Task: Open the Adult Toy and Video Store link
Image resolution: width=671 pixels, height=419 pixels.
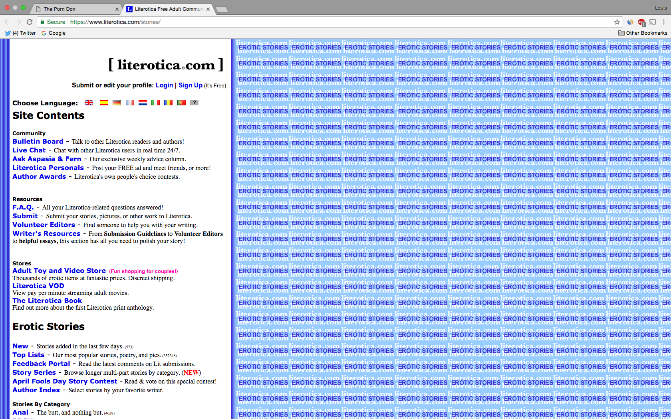Action: pyautogui.click(x=59, y=271)
